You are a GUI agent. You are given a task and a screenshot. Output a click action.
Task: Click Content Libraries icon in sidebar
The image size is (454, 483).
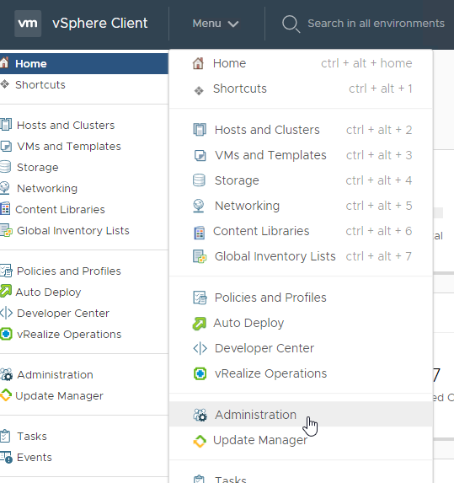tap(5, 209)
